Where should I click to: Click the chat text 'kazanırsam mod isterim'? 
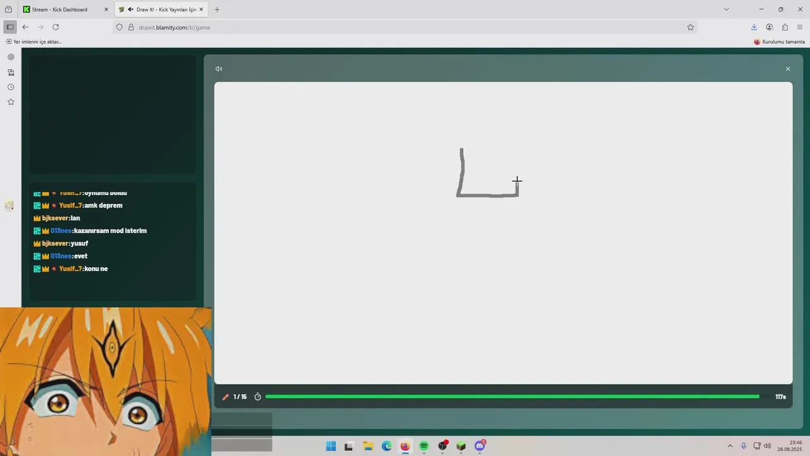coord(110,231)
